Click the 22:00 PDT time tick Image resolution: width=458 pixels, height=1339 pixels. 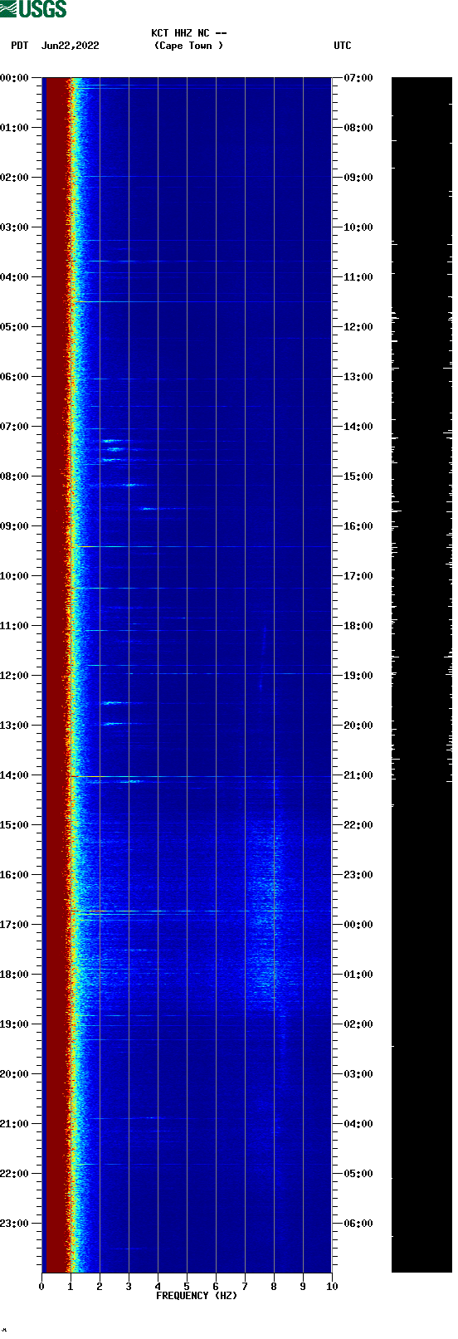(x=15, y=1174)
